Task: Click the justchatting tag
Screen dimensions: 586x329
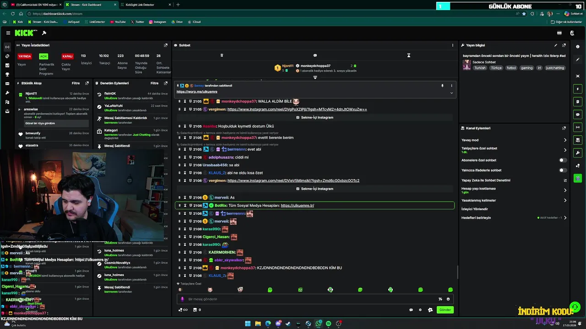Action: point(555,68)
